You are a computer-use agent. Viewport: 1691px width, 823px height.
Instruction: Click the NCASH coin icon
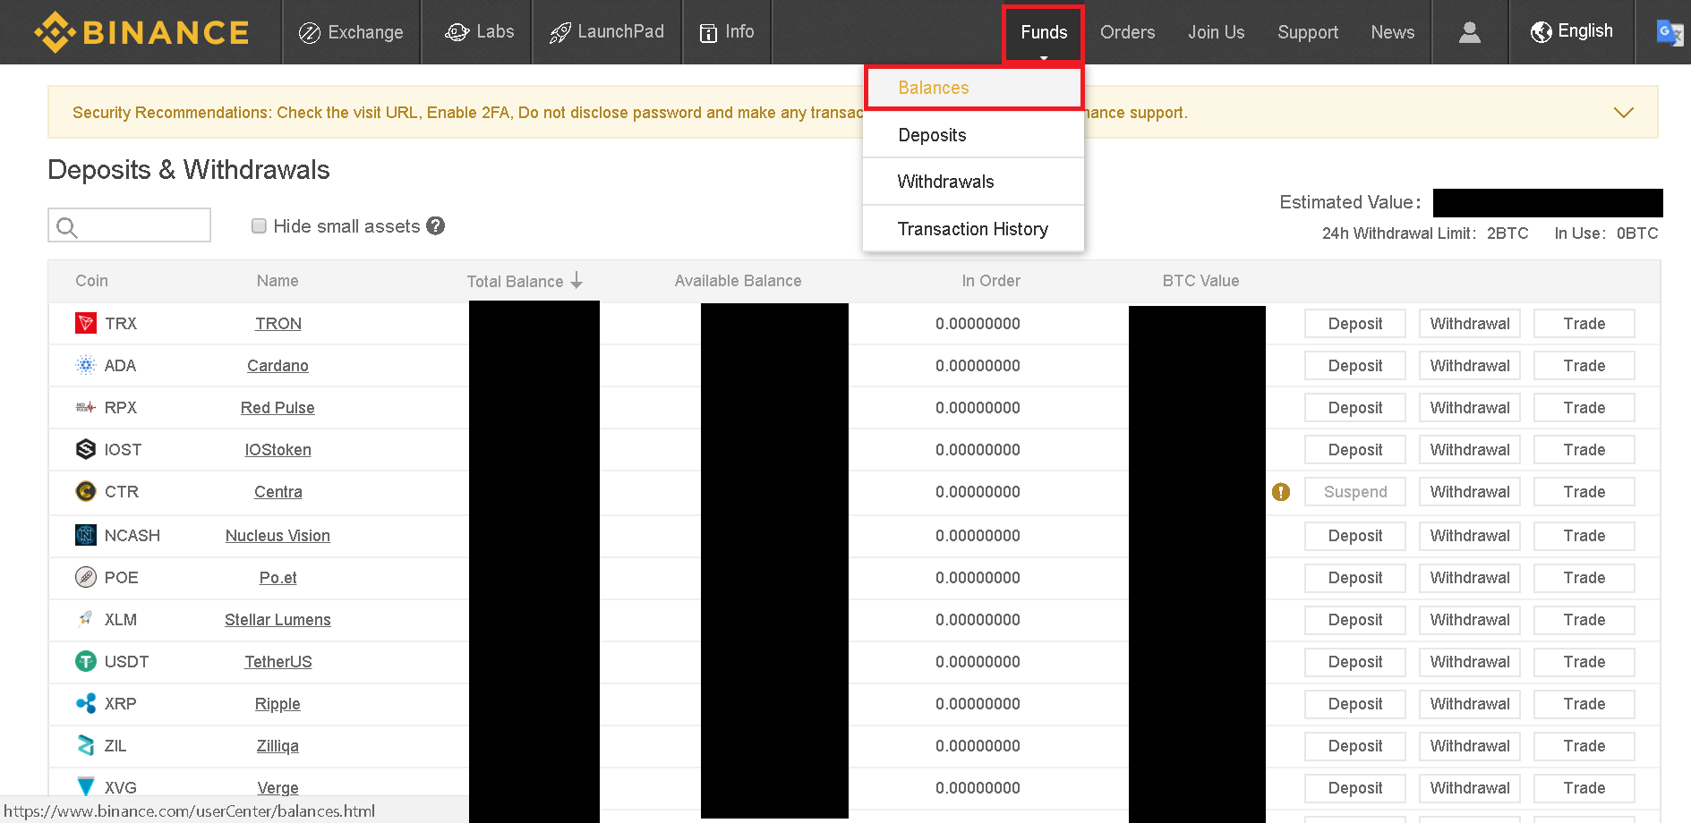[x=86, y=535]
